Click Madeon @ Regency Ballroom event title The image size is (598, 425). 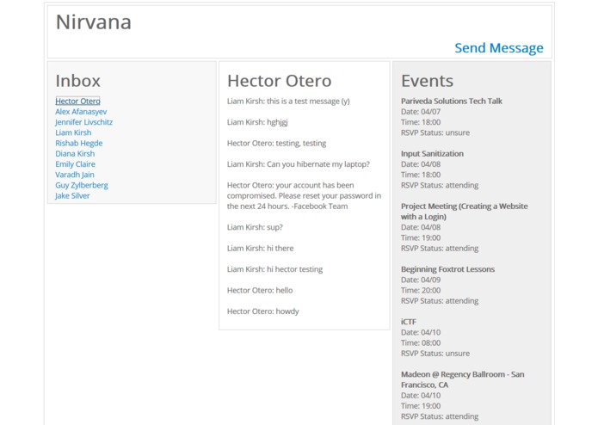coord(463,379)
